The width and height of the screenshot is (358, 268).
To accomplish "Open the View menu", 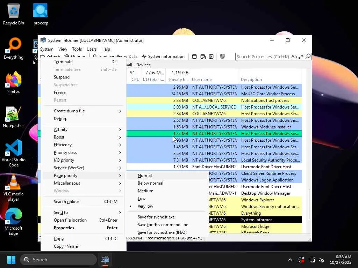I will coord(63,49).
